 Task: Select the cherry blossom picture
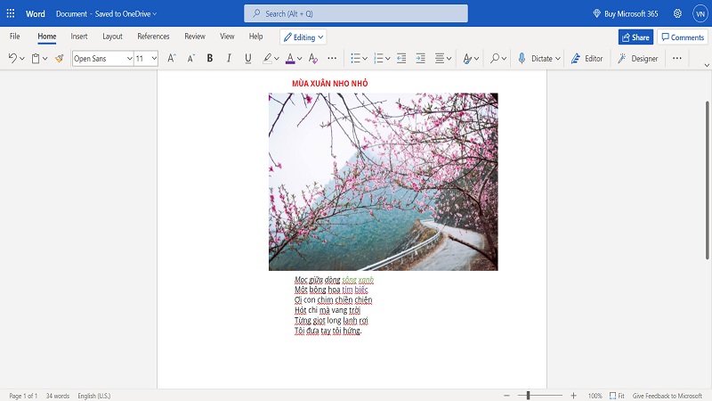pos(384,182)
